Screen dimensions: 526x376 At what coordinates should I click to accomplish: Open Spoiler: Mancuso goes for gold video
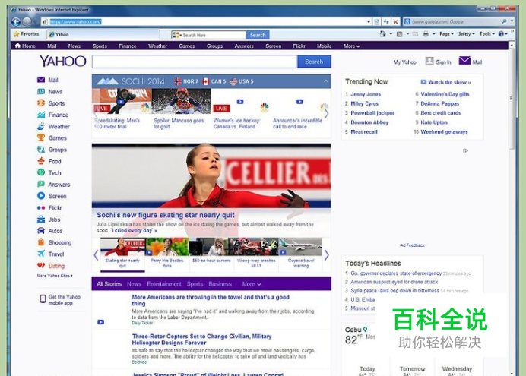pyautogui.click(x=181, y=109)
